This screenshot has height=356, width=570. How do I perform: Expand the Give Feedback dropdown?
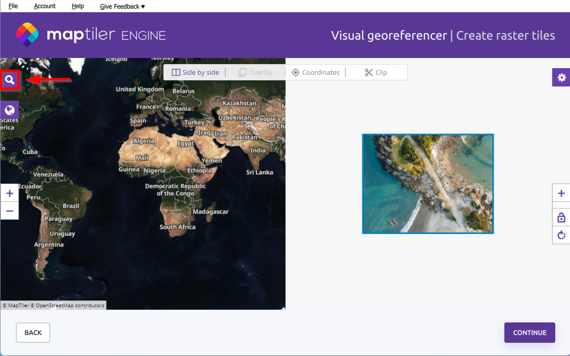pos(123,6)
